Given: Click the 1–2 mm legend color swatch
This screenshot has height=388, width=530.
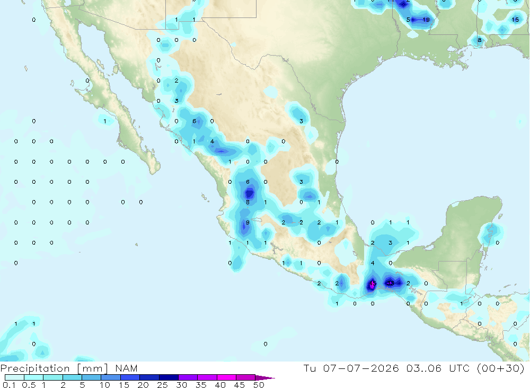Looking at the screenshot, I should [53, 377].
